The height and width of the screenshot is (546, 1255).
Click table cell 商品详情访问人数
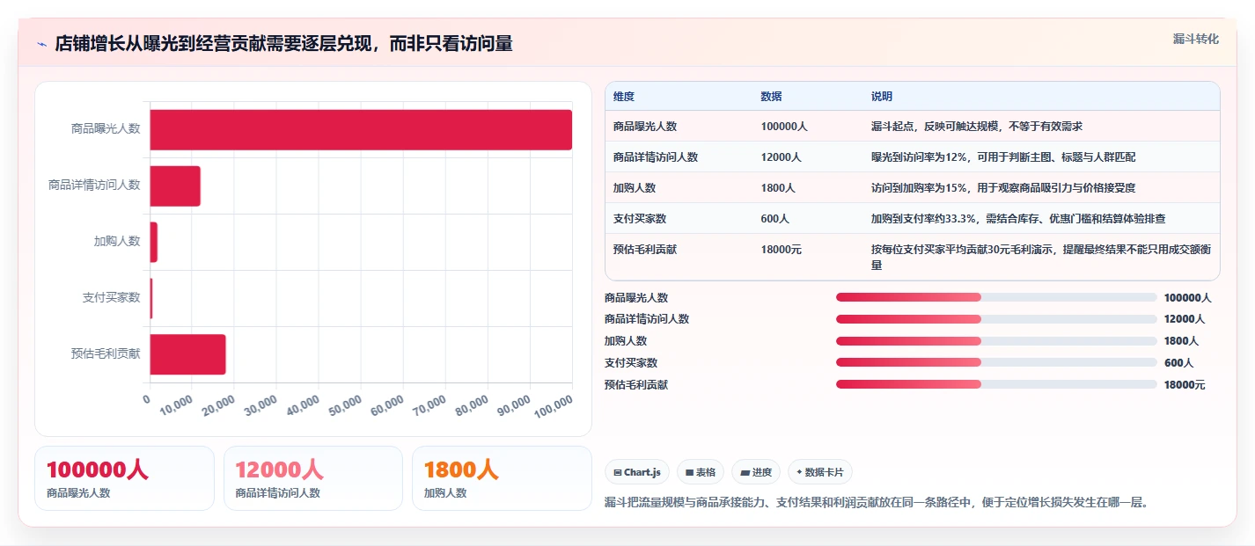pyautogui.click(x=656, y=157)
